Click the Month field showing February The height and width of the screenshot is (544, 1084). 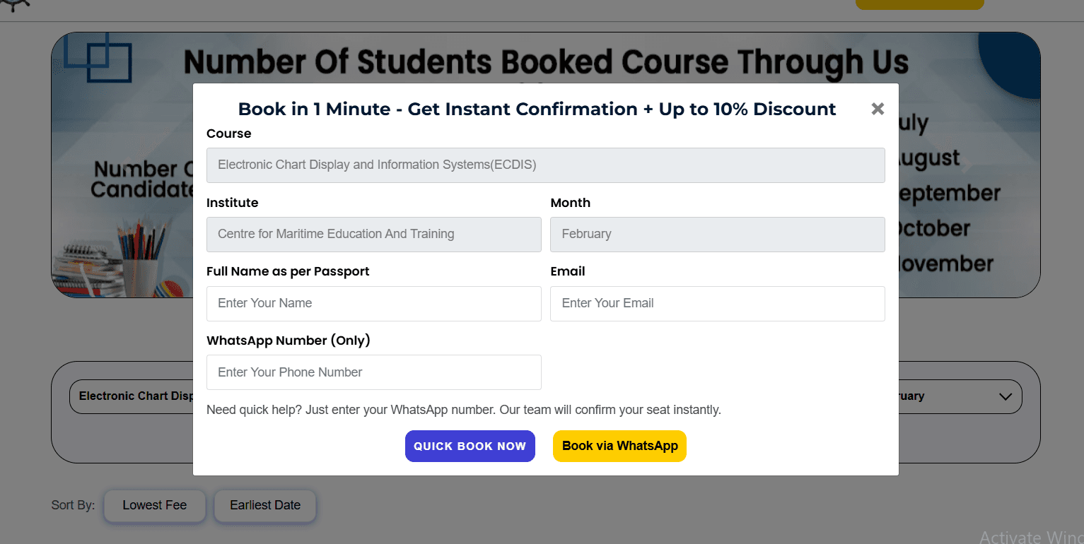pos(718,235)
